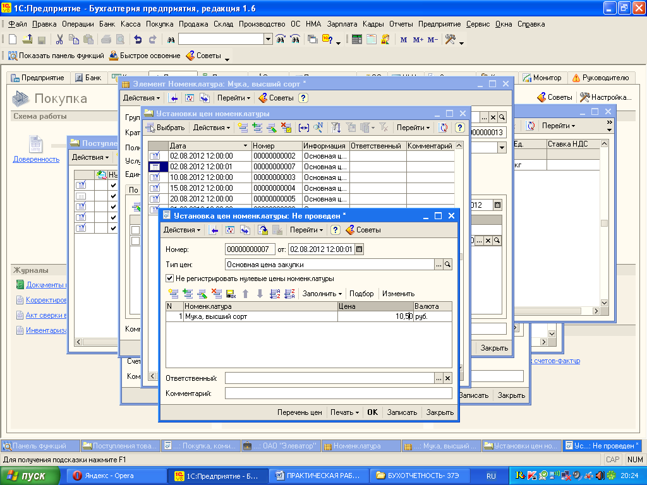Expand Перейти in Установки цен номенклатуры list
This screenshot has width=647, height=485.
[x=413, y=128]
